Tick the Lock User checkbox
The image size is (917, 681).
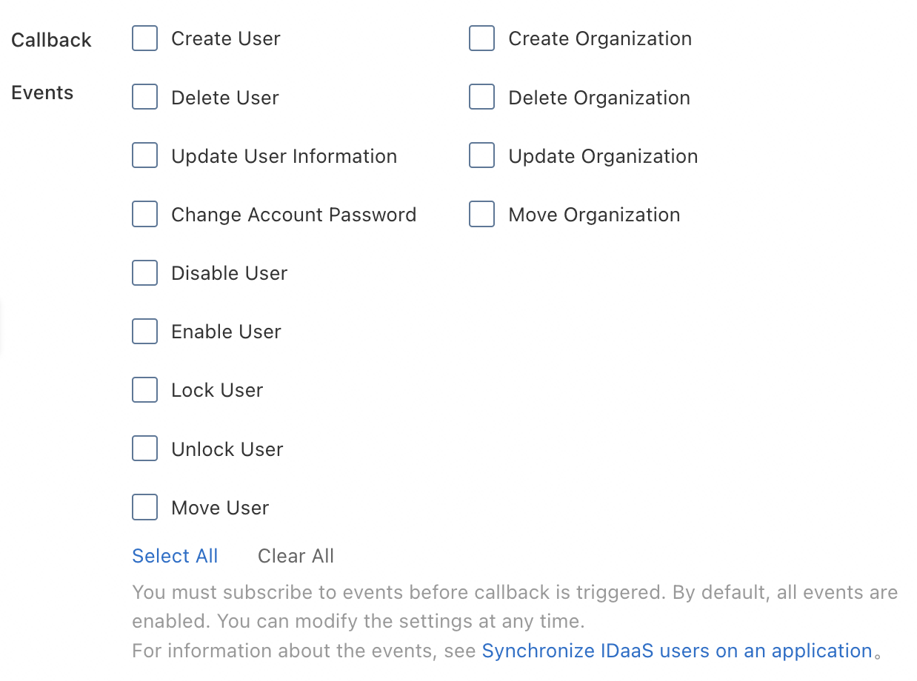[145, 390]
